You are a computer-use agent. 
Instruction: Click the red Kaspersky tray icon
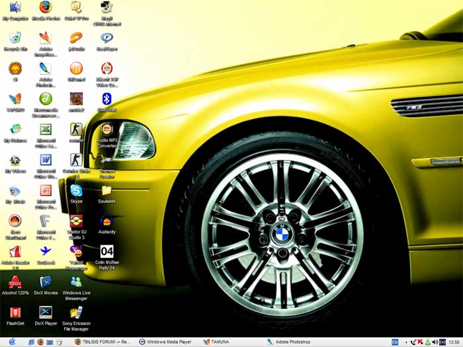click(421, 342)
